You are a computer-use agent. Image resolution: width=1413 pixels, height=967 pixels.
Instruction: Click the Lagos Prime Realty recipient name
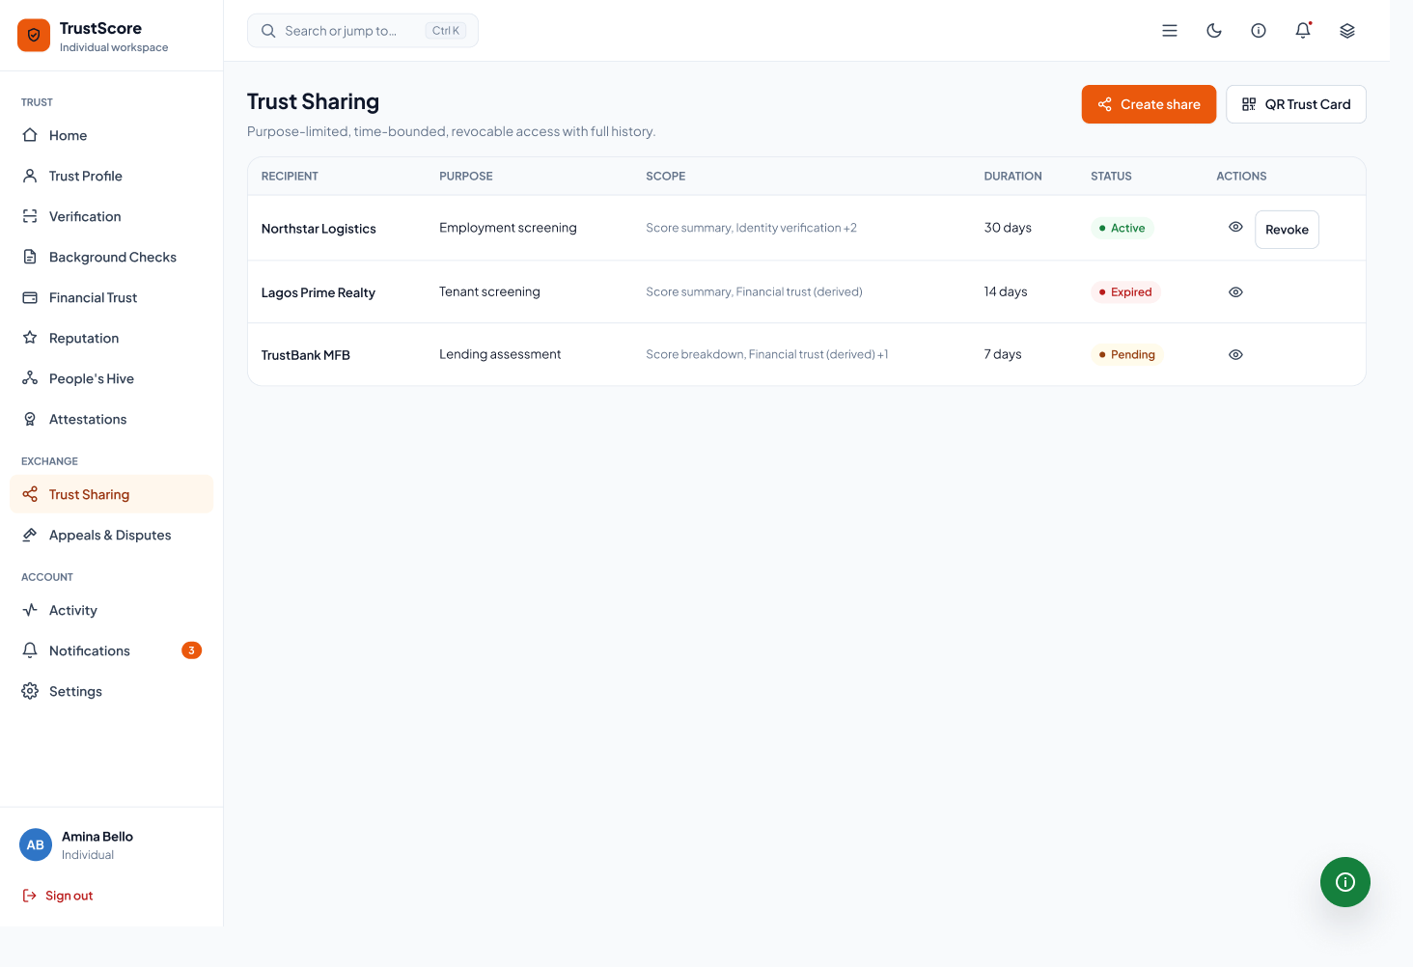tap(319, 292)
